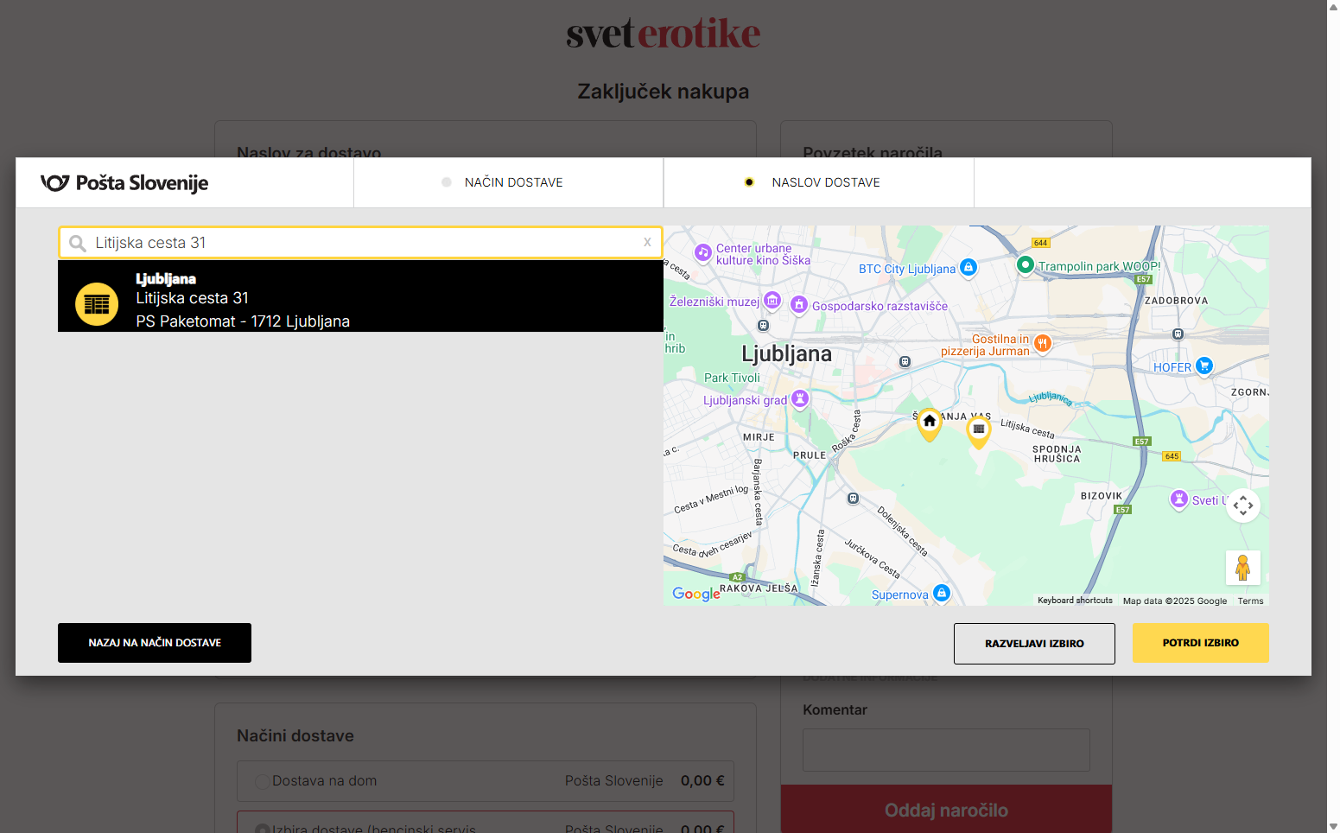Viewport: 1340px width, 833px height.
Task: Open the Google Maps Terms link
Action: 1250,601
